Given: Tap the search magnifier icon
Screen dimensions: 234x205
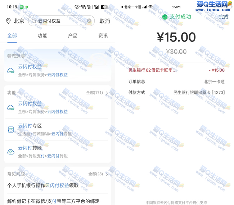Looking at the screenshot, I should pyautogui.click(x=34, y=21).
